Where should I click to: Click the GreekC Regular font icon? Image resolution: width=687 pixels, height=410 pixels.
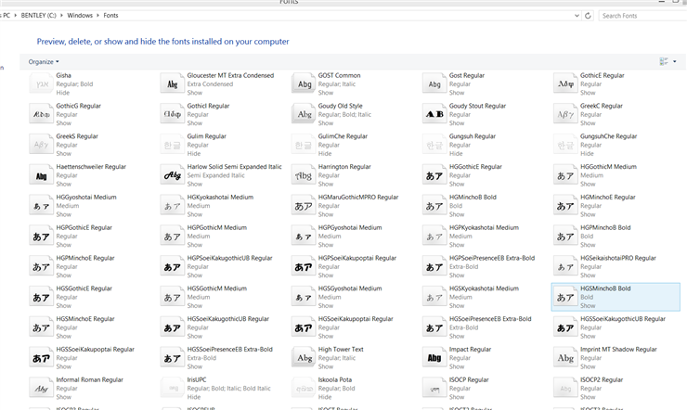(x=565, y=114)
